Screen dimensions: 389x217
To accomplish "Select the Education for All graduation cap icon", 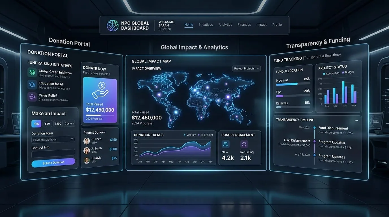I will click(x=32, y=84).
